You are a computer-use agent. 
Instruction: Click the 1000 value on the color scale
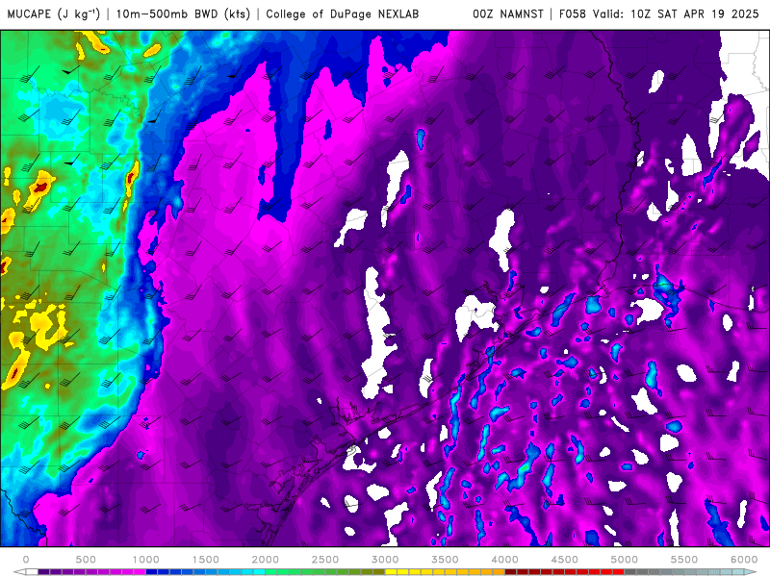[x=145, y=560]
